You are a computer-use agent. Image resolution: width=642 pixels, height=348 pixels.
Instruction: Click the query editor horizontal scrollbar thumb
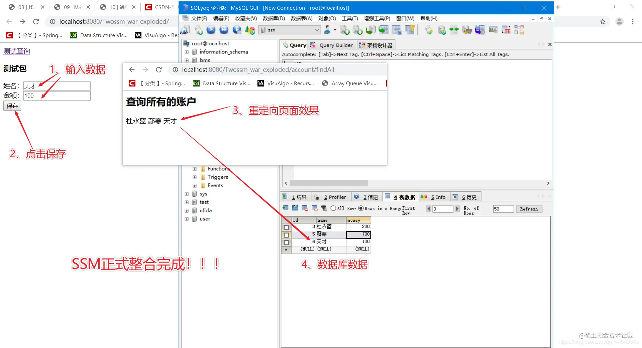[329, 183]
